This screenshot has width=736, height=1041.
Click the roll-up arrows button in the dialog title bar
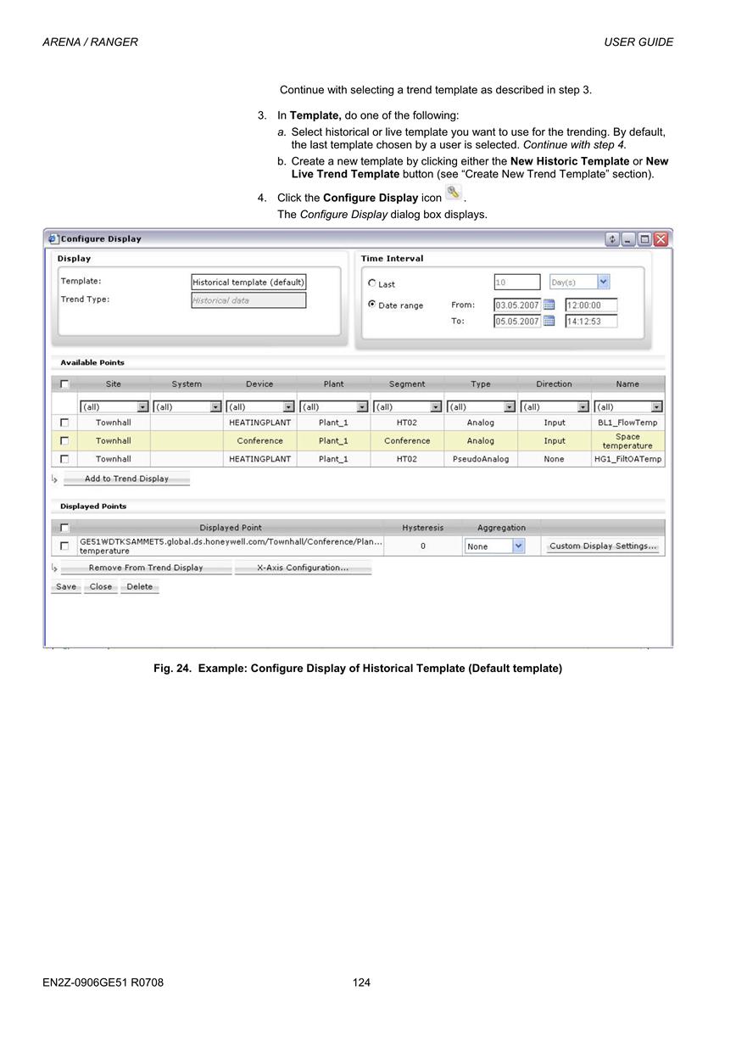click(612, 239)
